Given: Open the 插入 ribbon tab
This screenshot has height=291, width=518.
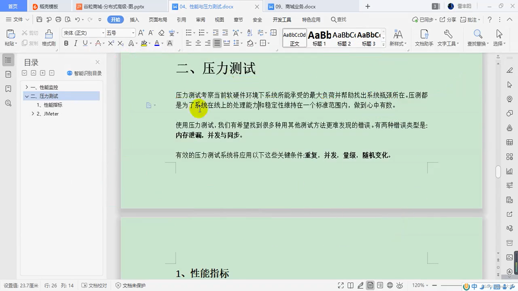Looking at the screenshot, I should coord(134,20).
